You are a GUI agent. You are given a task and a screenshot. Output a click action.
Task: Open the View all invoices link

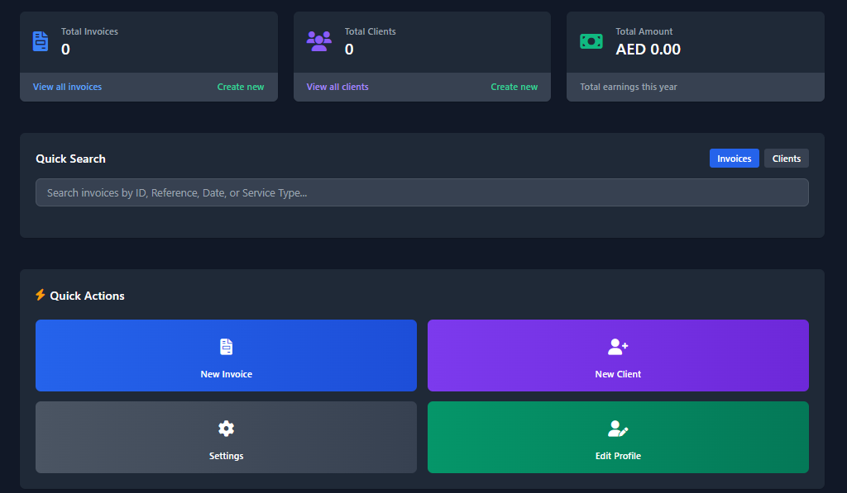(x=67, y=87)
